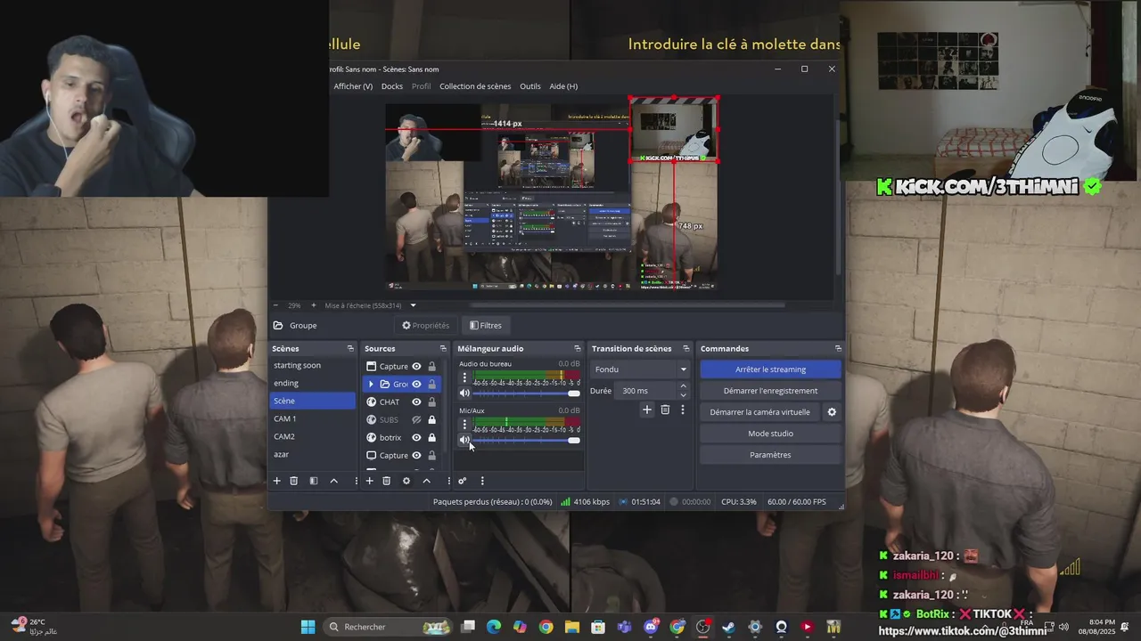
Task: Open the Collection de scènes menu
Action: click(475, 86)
